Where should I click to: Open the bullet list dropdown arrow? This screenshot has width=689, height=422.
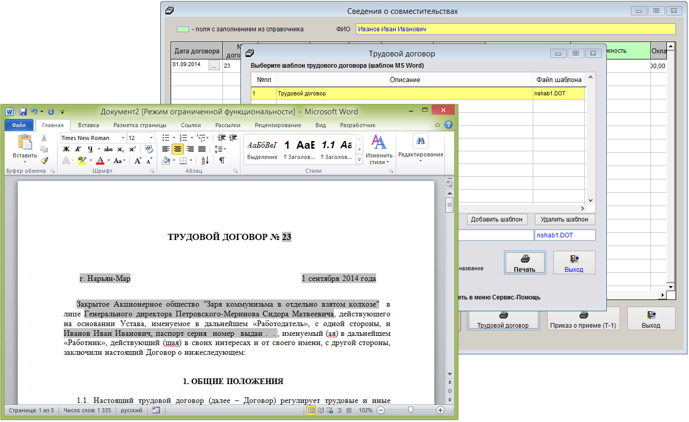(x=174, y=138)
